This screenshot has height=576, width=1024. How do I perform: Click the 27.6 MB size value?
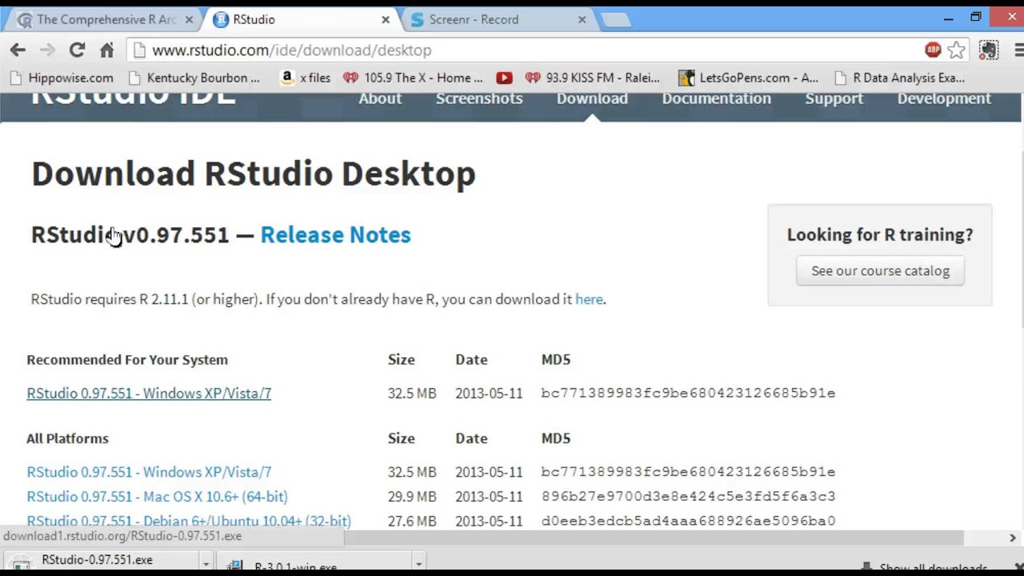(412, 521)
